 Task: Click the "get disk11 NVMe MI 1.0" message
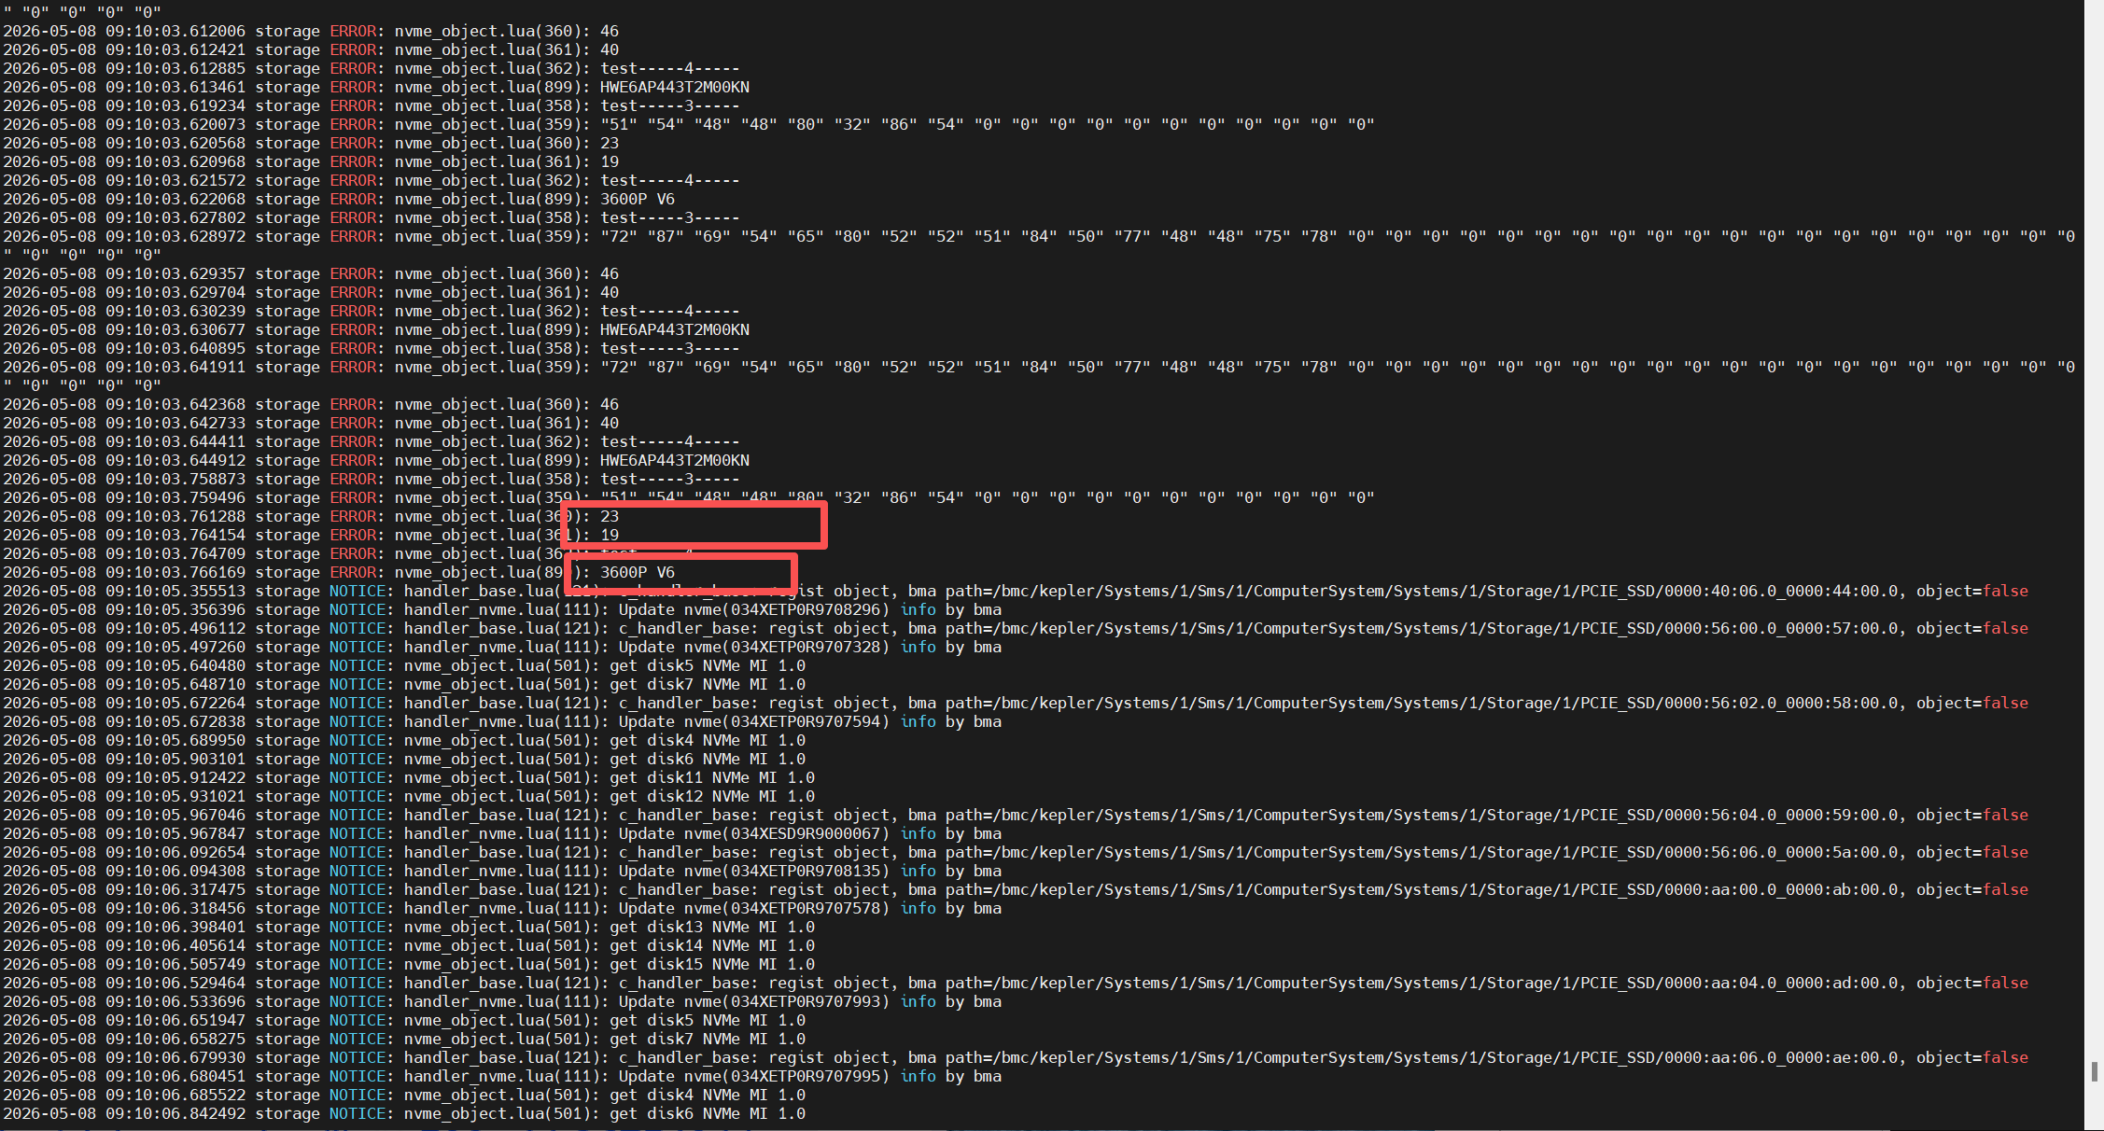[712, 777]
